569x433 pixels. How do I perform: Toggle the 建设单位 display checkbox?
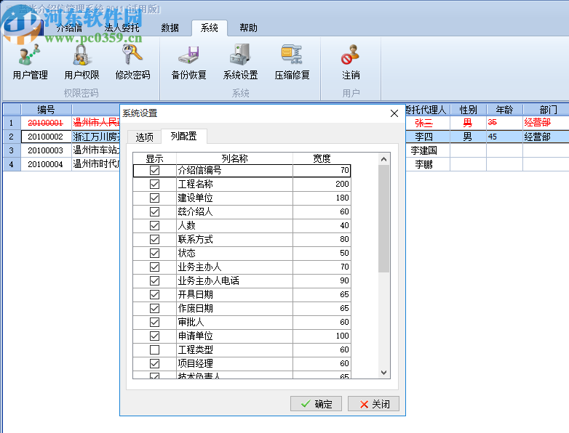pyautogui.click(x=154, y=198)
